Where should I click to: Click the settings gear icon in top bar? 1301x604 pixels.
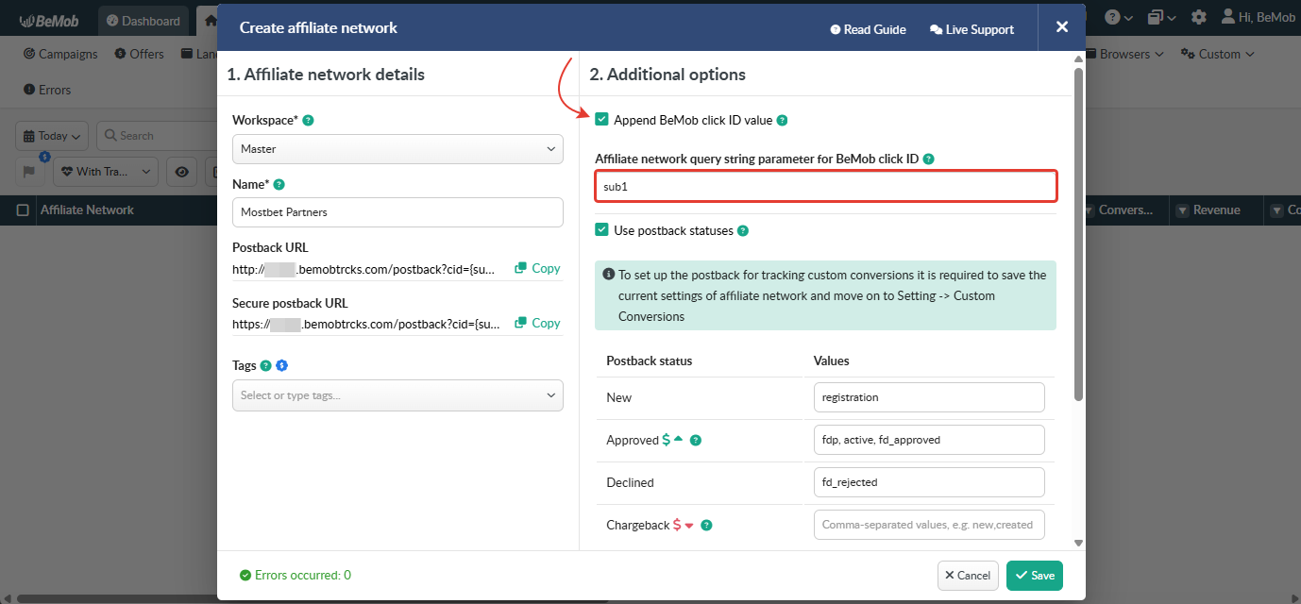tap(1199, 18)
